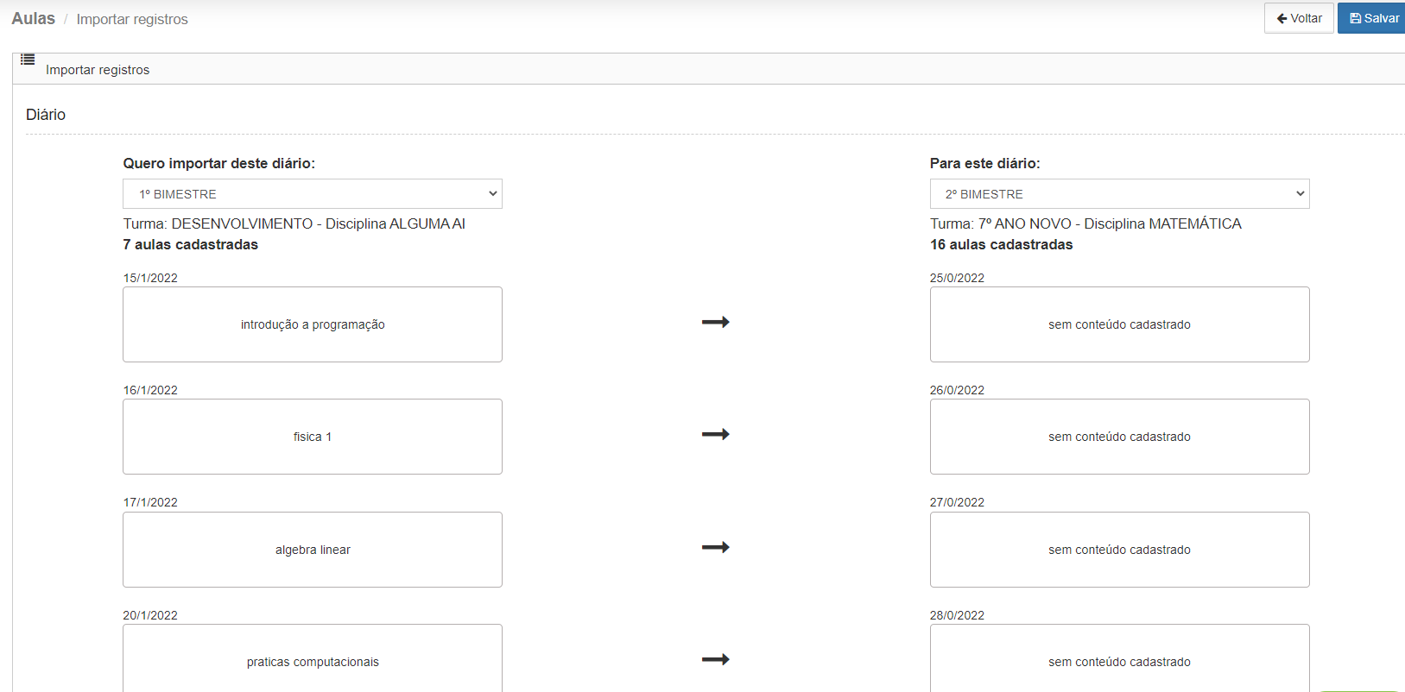Select the 25/0/2022 destination content box
The height and width of the screenshot is (692, 1405).
(x=1119, y=324)
